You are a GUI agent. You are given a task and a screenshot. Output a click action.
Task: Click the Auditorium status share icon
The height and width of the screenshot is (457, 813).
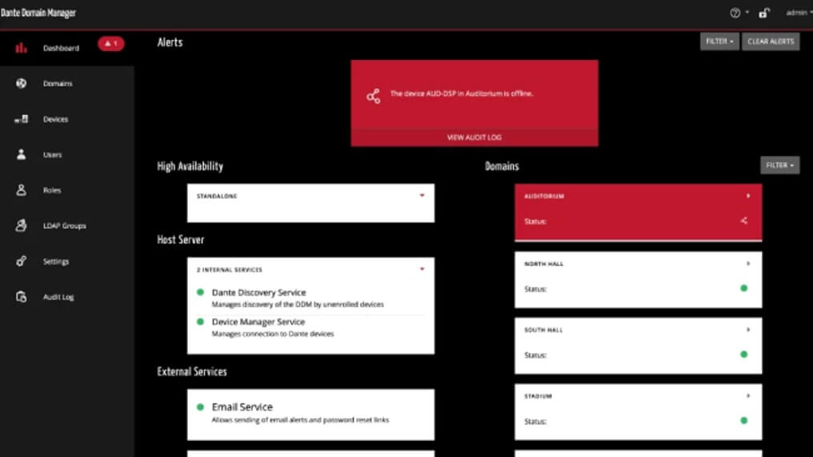[744, 221]
